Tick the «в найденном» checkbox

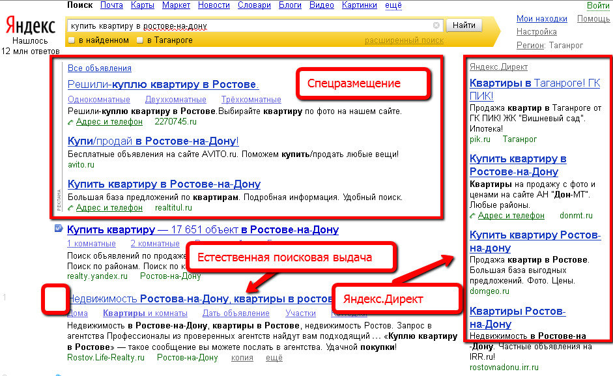[71, 40]
